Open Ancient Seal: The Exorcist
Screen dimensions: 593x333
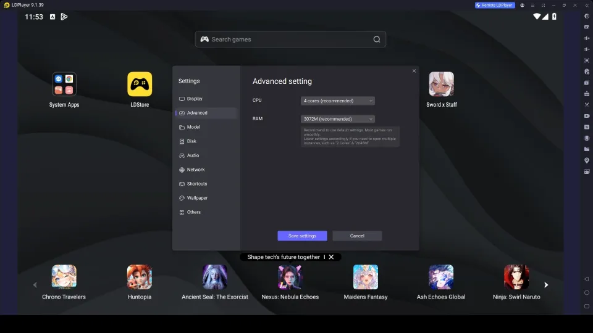coord(215,277)
